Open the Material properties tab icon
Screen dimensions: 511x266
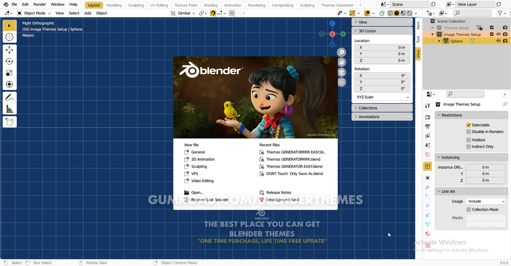click(428, 234)
